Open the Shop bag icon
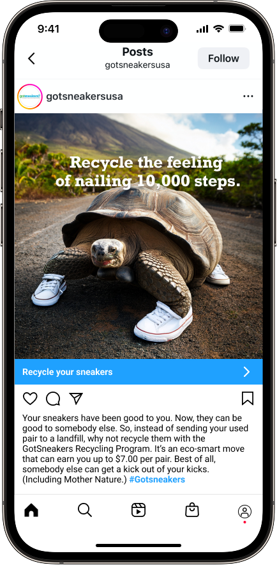 [192, 510]
